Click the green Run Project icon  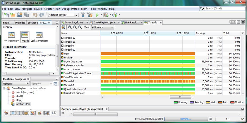97,15
